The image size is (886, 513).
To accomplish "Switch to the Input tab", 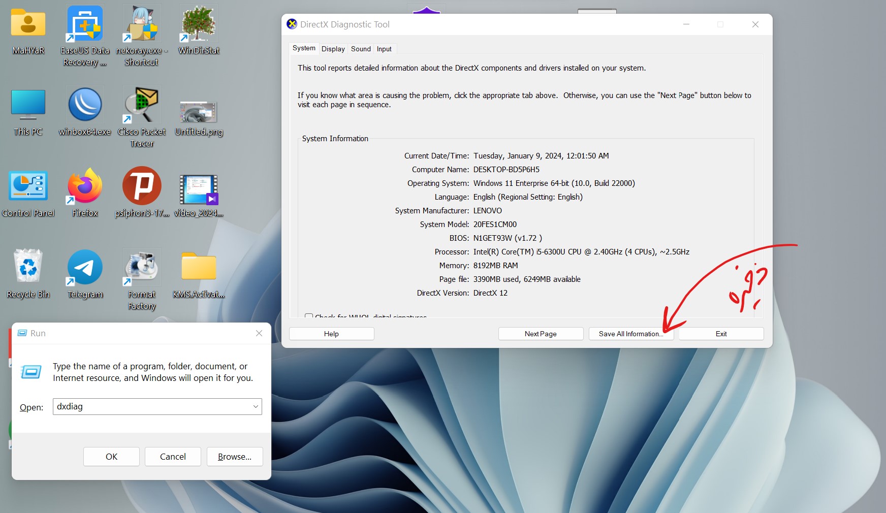I will (x=384, y=49).
